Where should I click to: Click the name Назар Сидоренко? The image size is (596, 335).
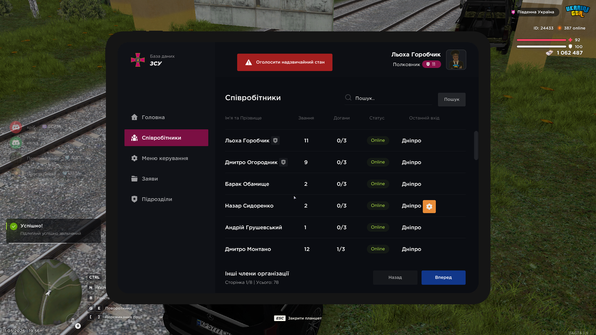click(x=249, y=206)
